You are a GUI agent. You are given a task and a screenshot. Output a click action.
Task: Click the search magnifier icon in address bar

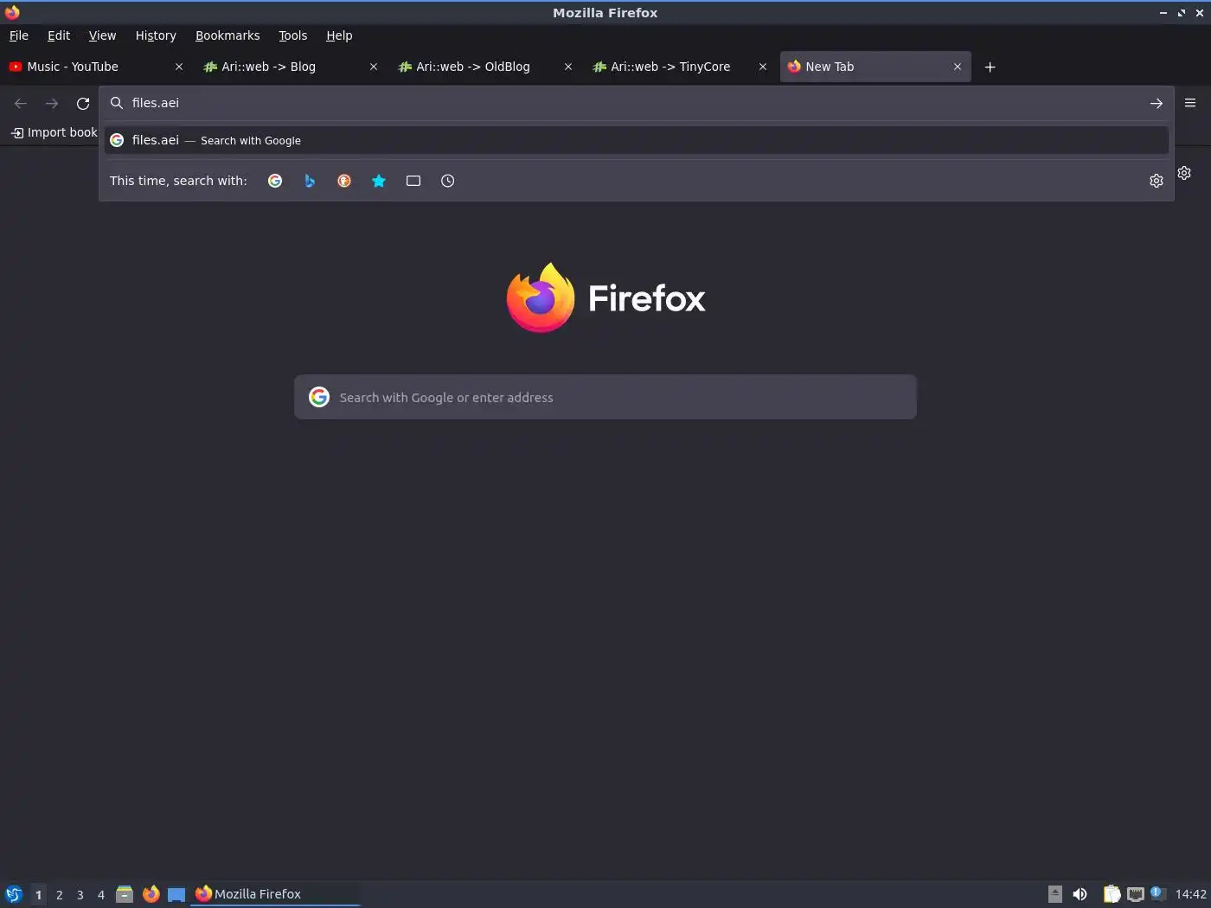point(117,103)
